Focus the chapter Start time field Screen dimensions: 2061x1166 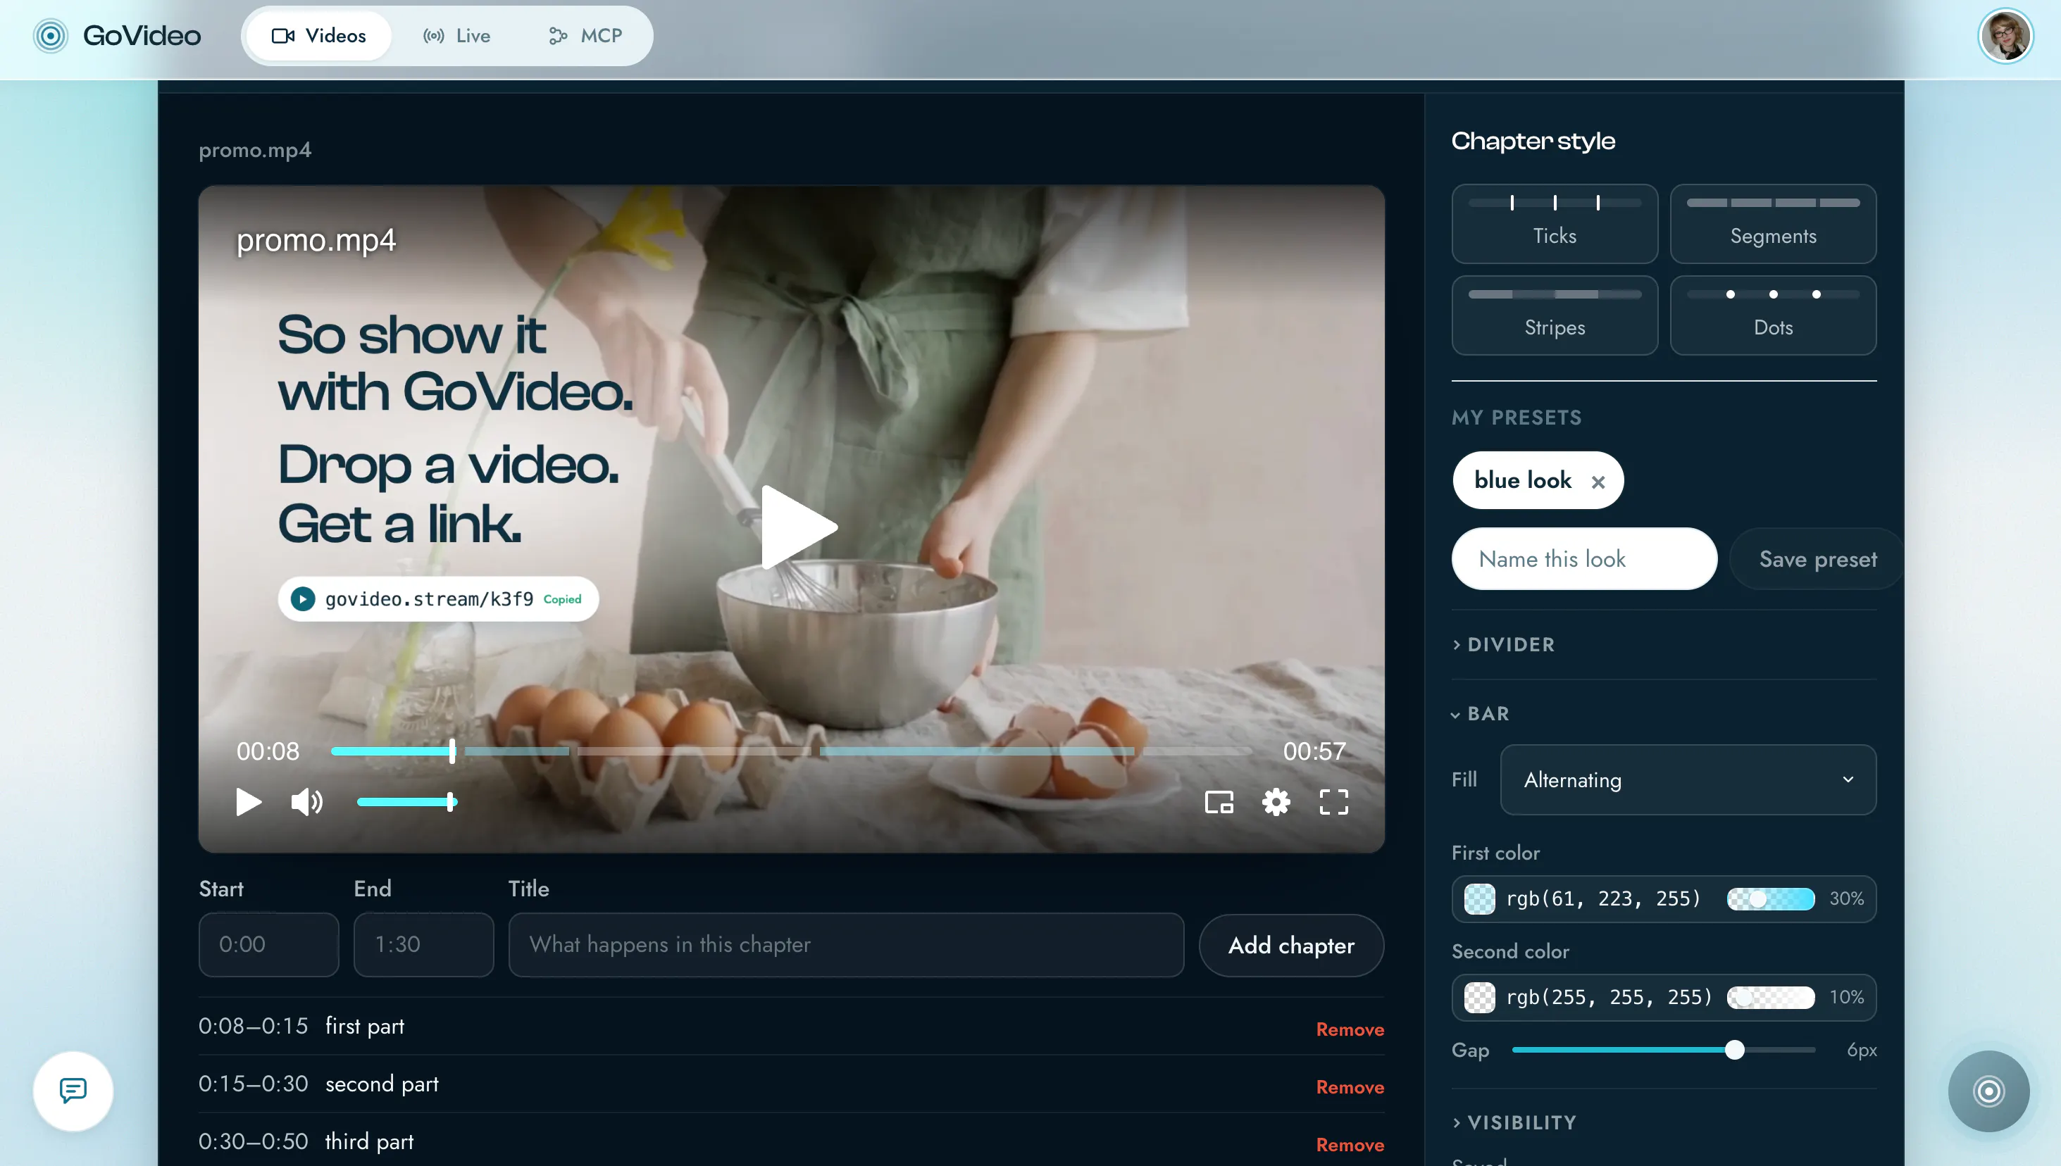click(268, 945)
